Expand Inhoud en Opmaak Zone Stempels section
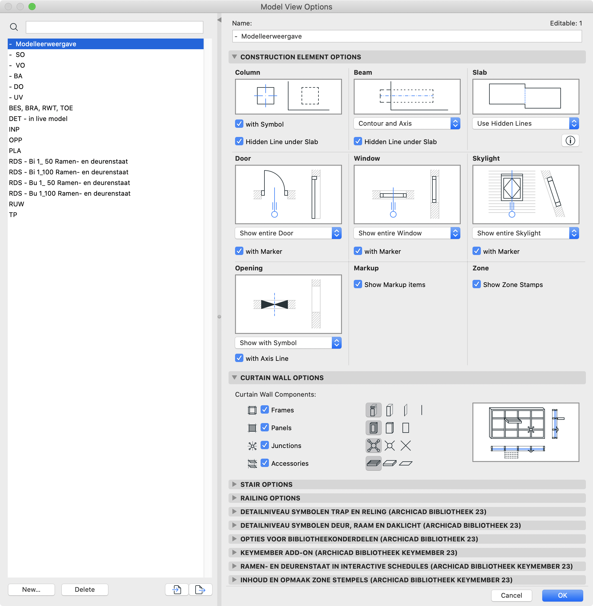Screen dimensions: 593x606 pos(234,580)
